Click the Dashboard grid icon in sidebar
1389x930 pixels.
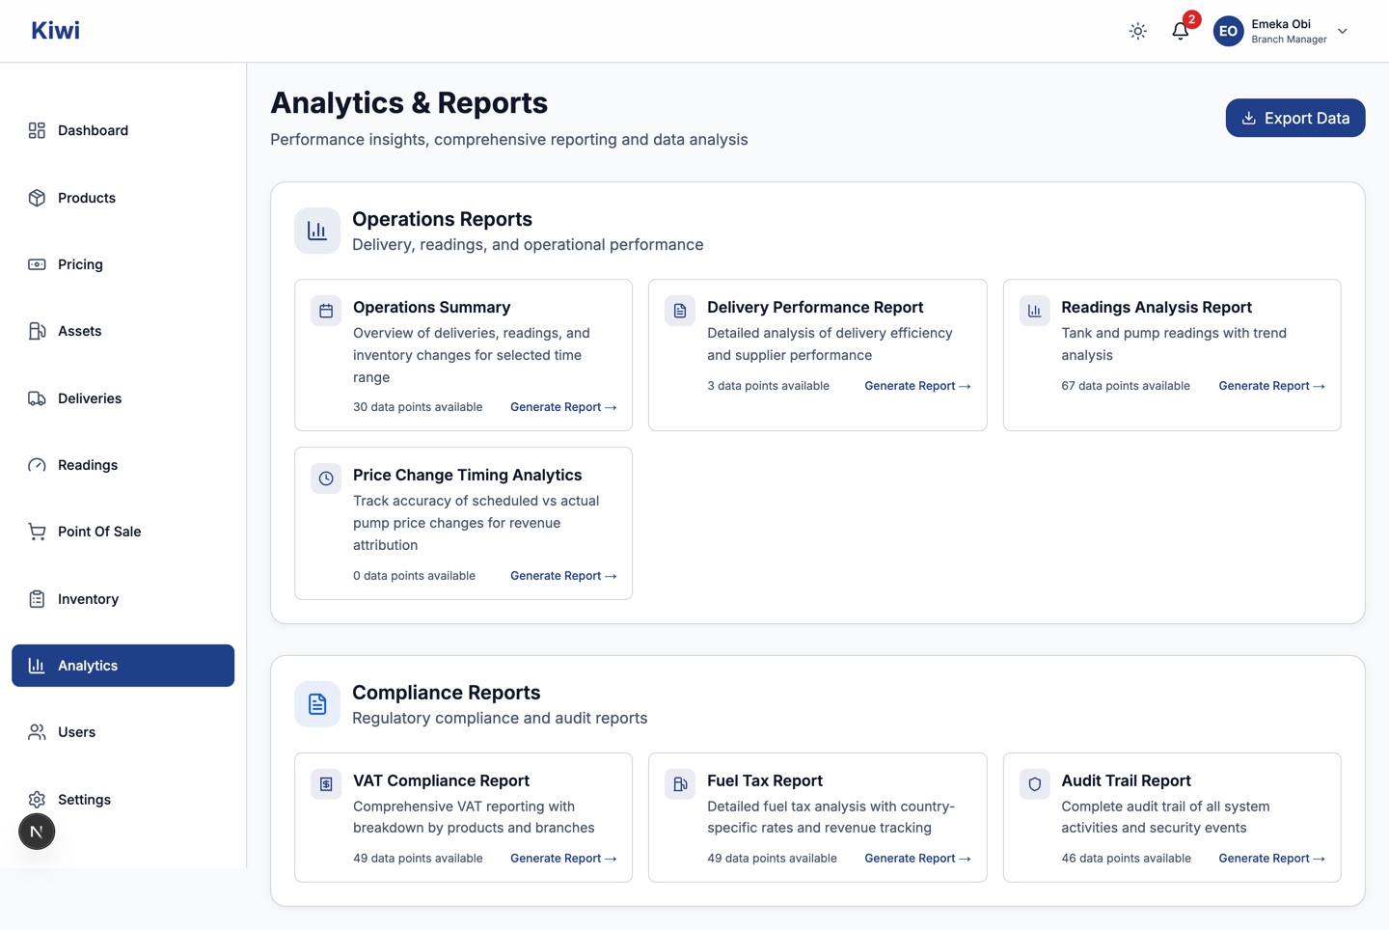point(37,130)
